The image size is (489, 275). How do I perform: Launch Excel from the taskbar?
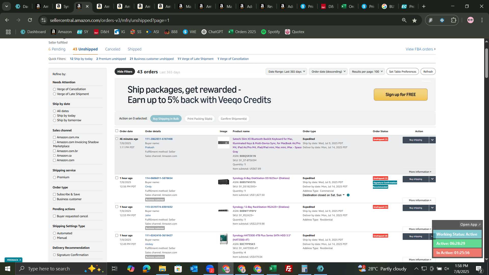[273, 269]
